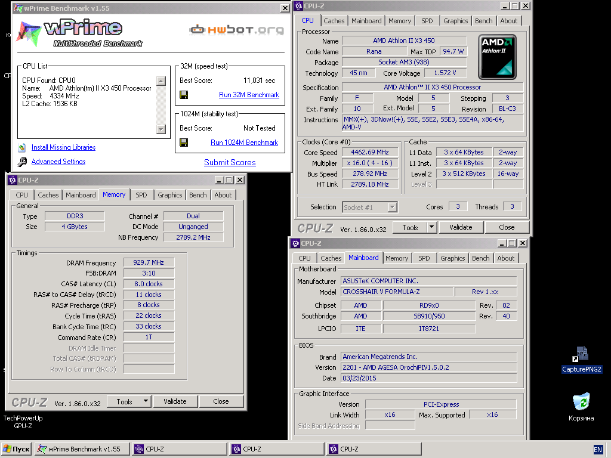Click the Install Missing Libraries icon
The image size is (611, 458).
(22, 148)
